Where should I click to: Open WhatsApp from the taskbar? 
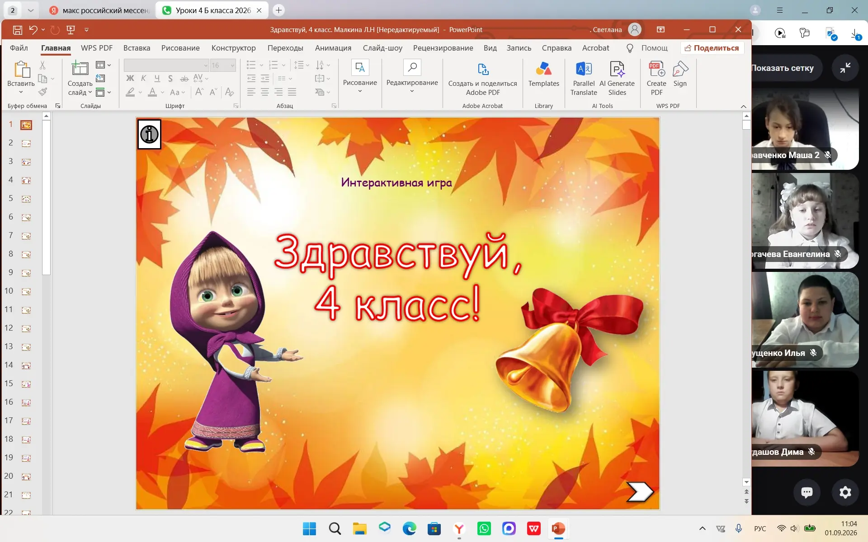[484, 528]
